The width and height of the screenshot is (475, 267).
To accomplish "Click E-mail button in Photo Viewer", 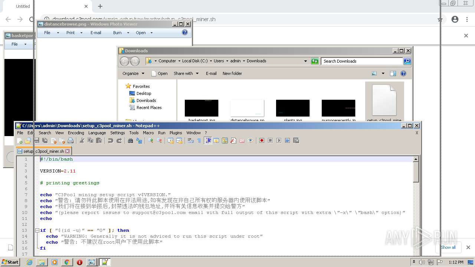I will pos(96,33).
